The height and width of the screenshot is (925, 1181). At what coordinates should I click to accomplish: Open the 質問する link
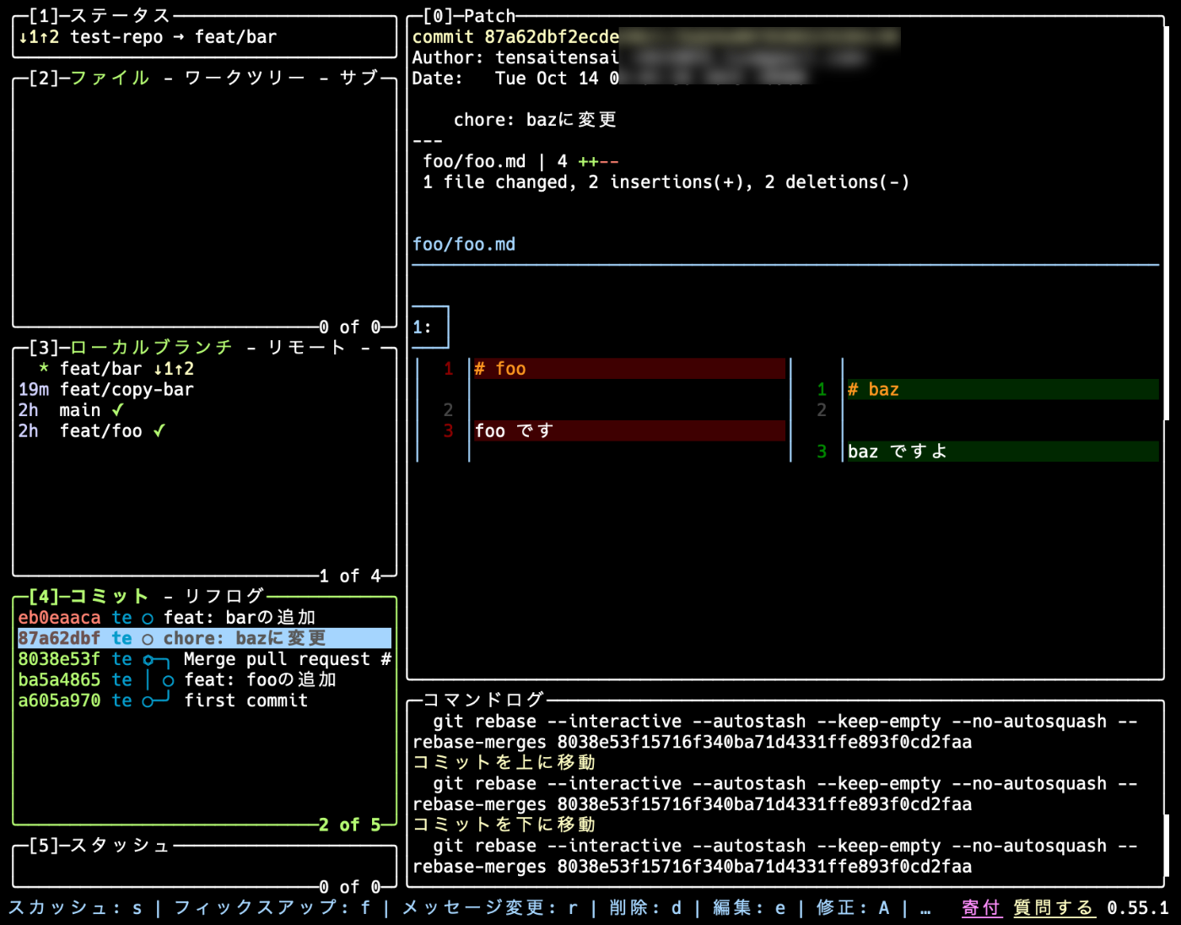(x=1053, y=908)
